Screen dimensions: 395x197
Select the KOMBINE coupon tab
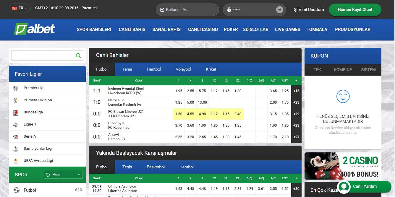click(343, 70)
